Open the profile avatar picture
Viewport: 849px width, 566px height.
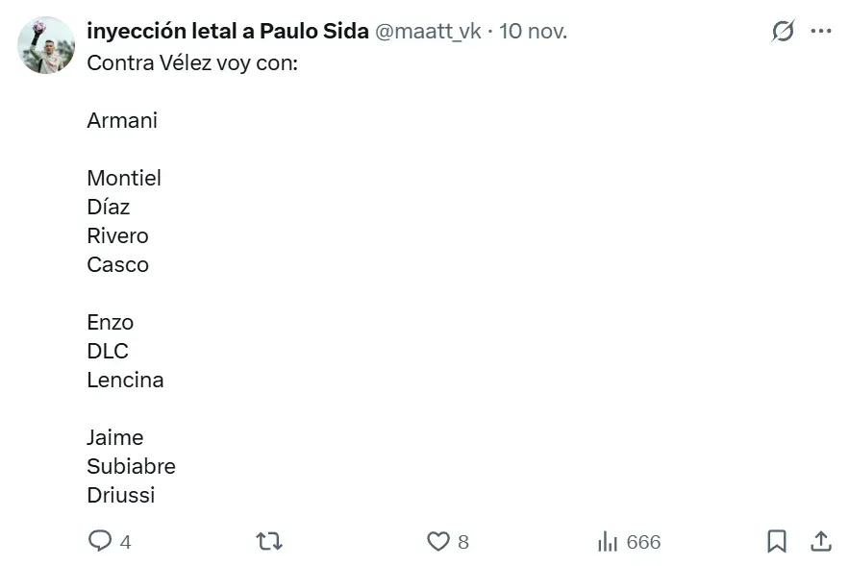(46, 45)
